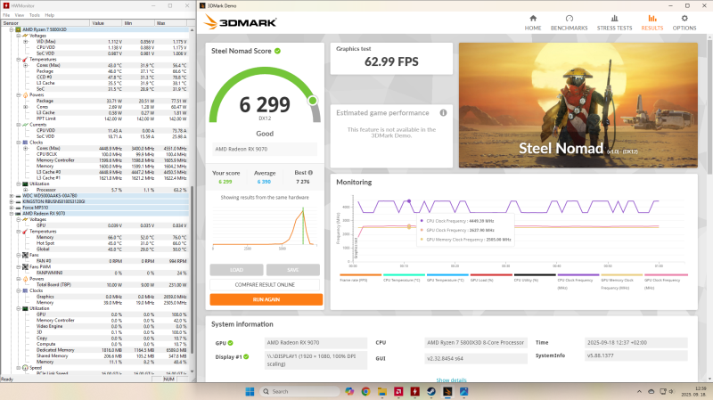Click RUN AGAIN to rerun benchmark
The image size is (713, 400).
tap(266, 299)
